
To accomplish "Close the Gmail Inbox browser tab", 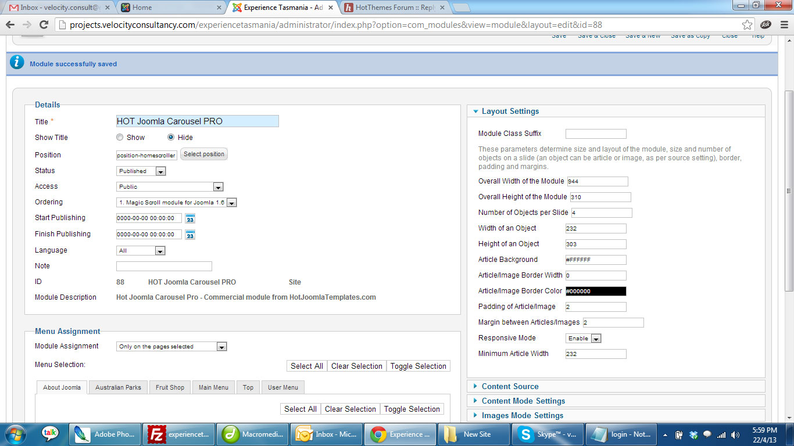I will [107, 8].
